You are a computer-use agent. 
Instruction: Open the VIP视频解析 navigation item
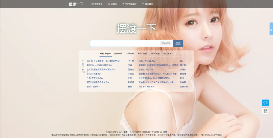(x=129, y=4)
